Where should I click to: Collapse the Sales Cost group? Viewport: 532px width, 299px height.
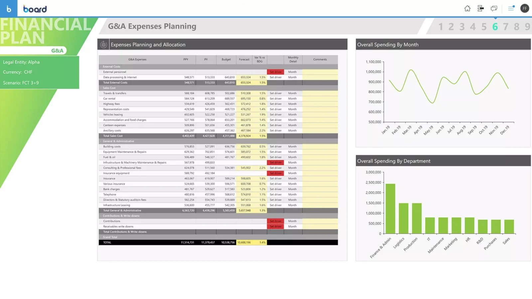101,88
